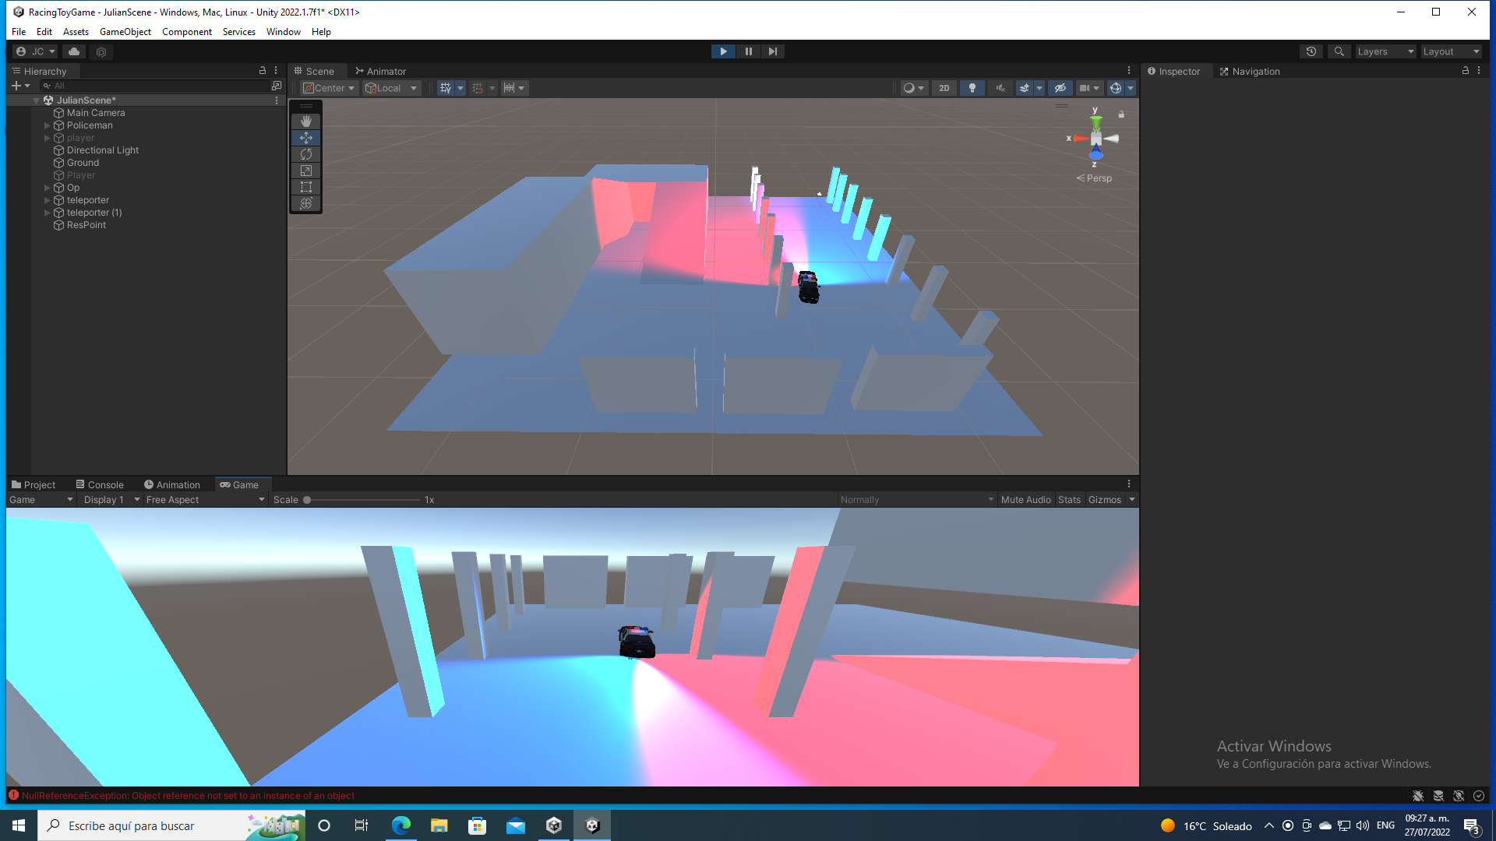
Task: Open Hierarchy panel options menu
Action: 276,70
